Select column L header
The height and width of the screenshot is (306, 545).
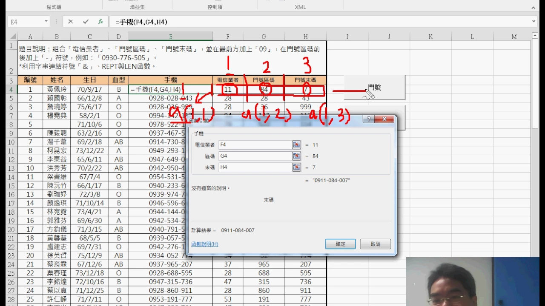[x=472, y=37]
